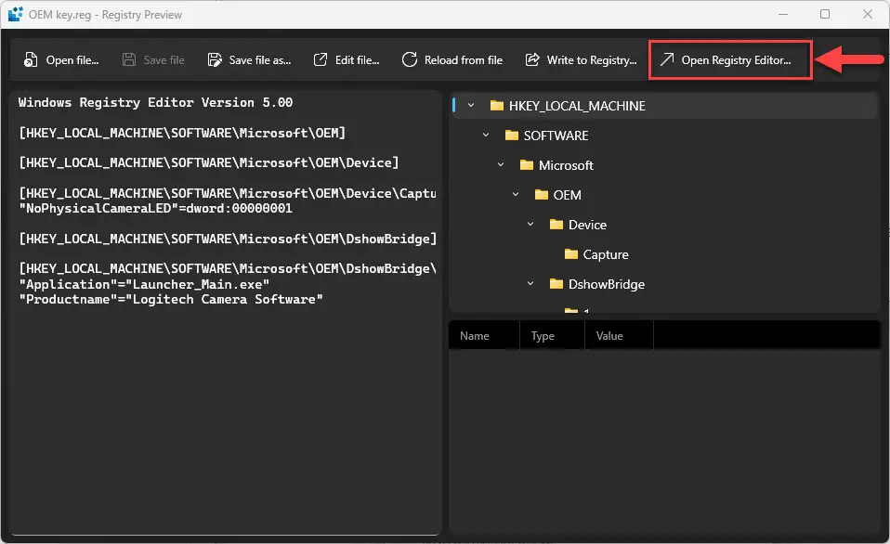This screenshot has height=544, width=890.
Task: Write to Registry text label
Action: 592,60
